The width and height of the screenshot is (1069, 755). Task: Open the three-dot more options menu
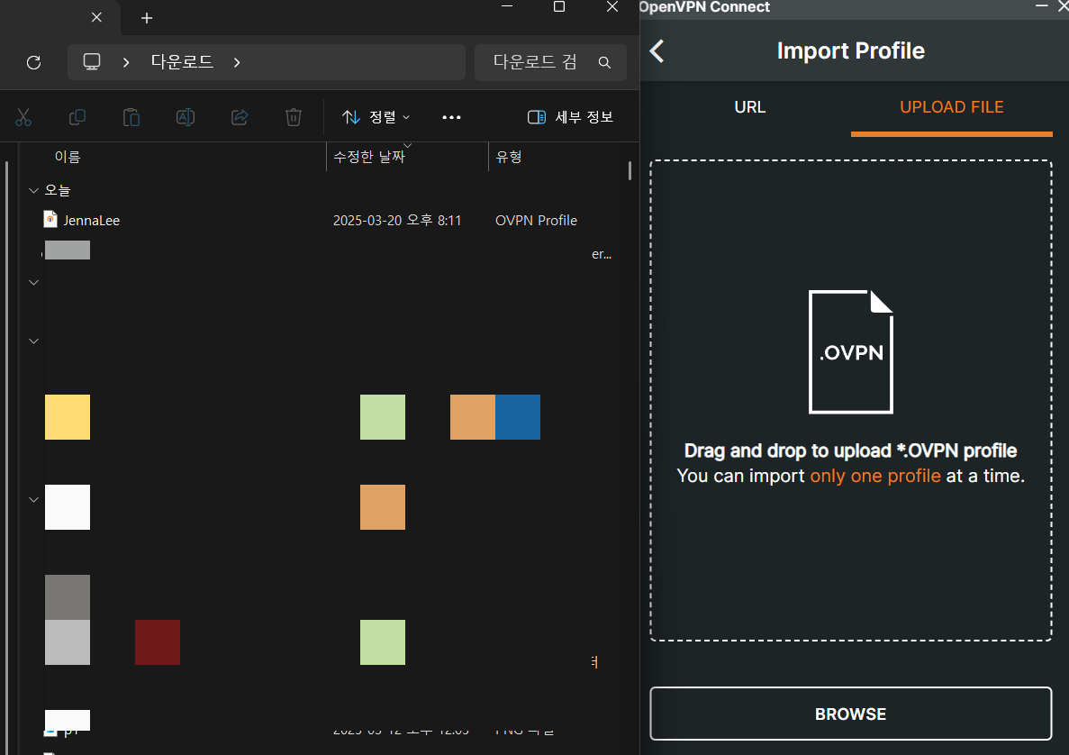[451, 117]
